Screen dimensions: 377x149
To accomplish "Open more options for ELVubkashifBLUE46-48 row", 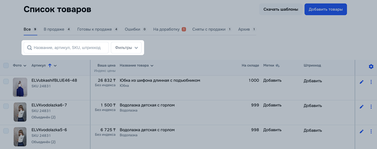I will pyautogui.click(x=371, y=82).
